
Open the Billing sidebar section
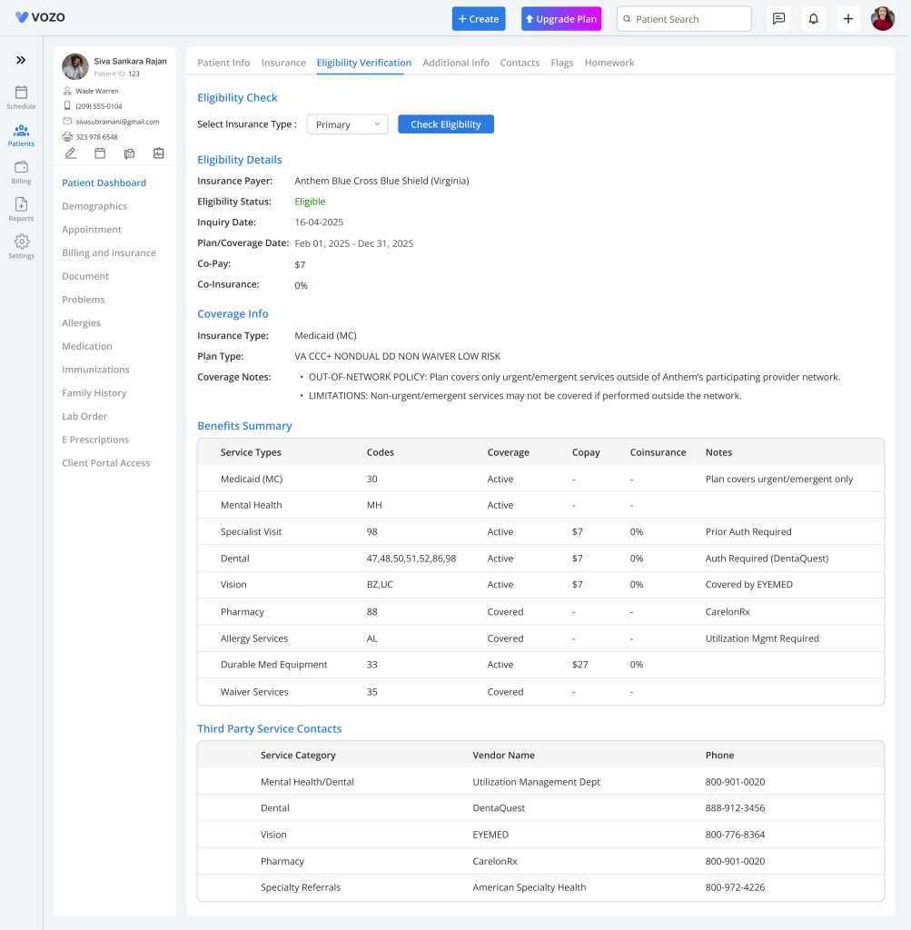pyautogui.click(x=21, y=173)
